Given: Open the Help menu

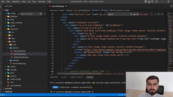Looking at the screenshot, I should 49,2.
